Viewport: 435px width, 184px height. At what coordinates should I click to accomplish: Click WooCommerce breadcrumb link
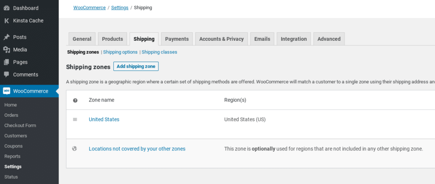(x=89, y=8)
